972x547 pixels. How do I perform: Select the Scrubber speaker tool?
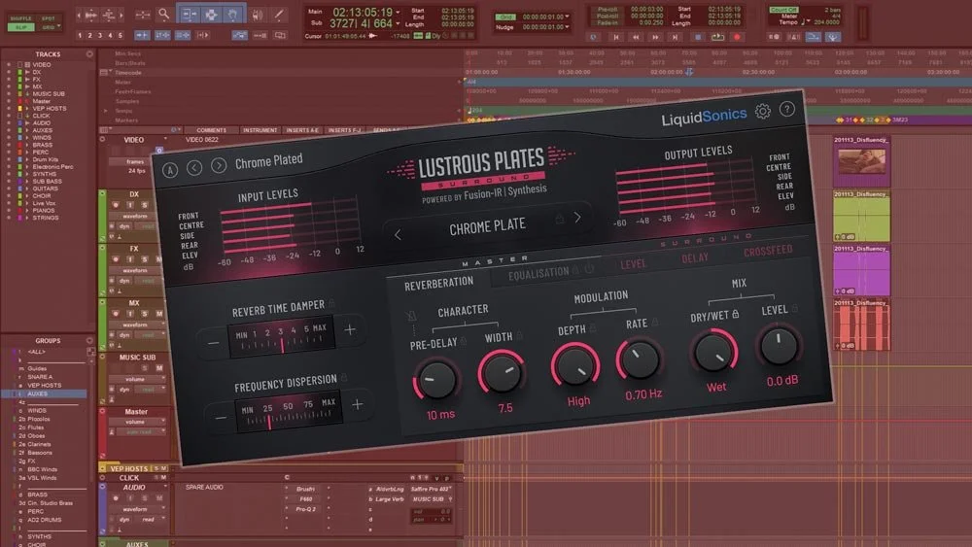pyautogui.click(x=258, y=14)
